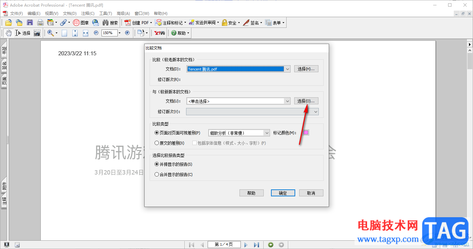
Task: Open the 页面 side panel tab
Action: 4,81
